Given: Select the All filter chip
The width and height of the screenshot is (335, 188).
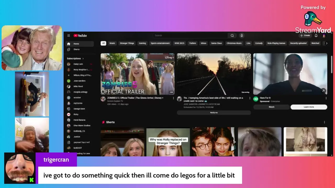Looking at the screenshot, I should coord(103,43).
